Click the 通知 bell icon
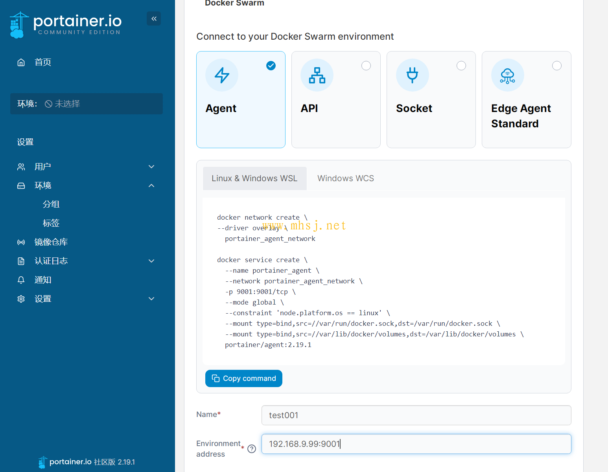 pyautogui.click(x=21, y=280)
